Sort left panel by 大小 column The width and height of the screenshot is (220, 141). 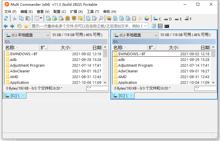point(60,47)
